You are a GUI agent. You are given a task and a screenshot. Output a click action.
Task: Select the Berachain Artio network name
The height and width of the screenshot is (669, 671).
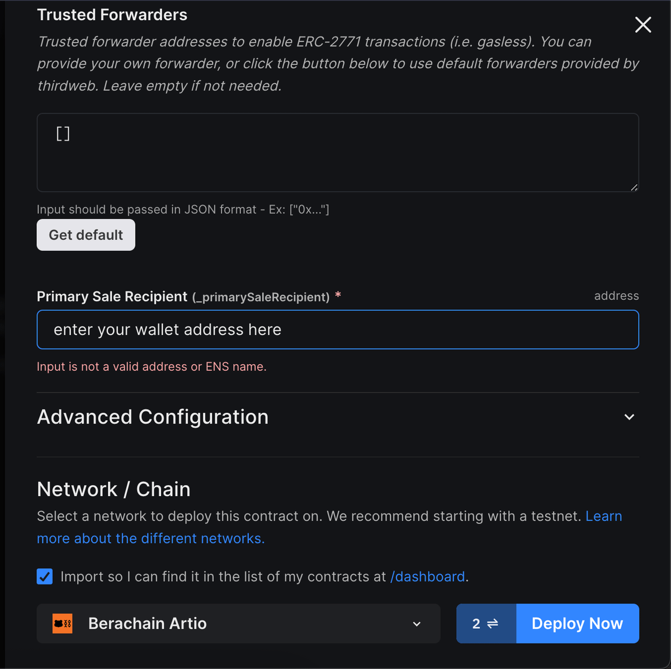tap(148, 623)
